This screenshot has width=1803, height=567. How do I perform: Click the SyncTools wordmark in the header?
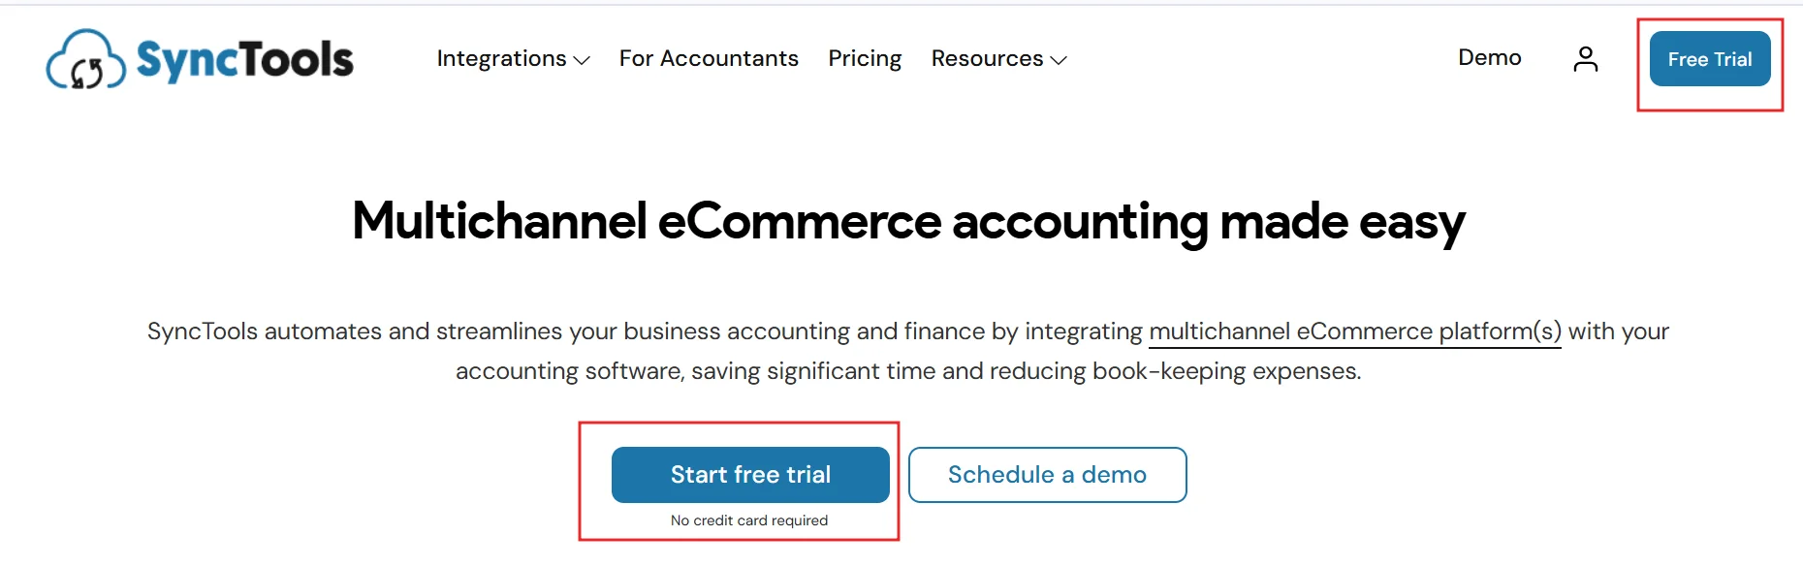(245, 60)
